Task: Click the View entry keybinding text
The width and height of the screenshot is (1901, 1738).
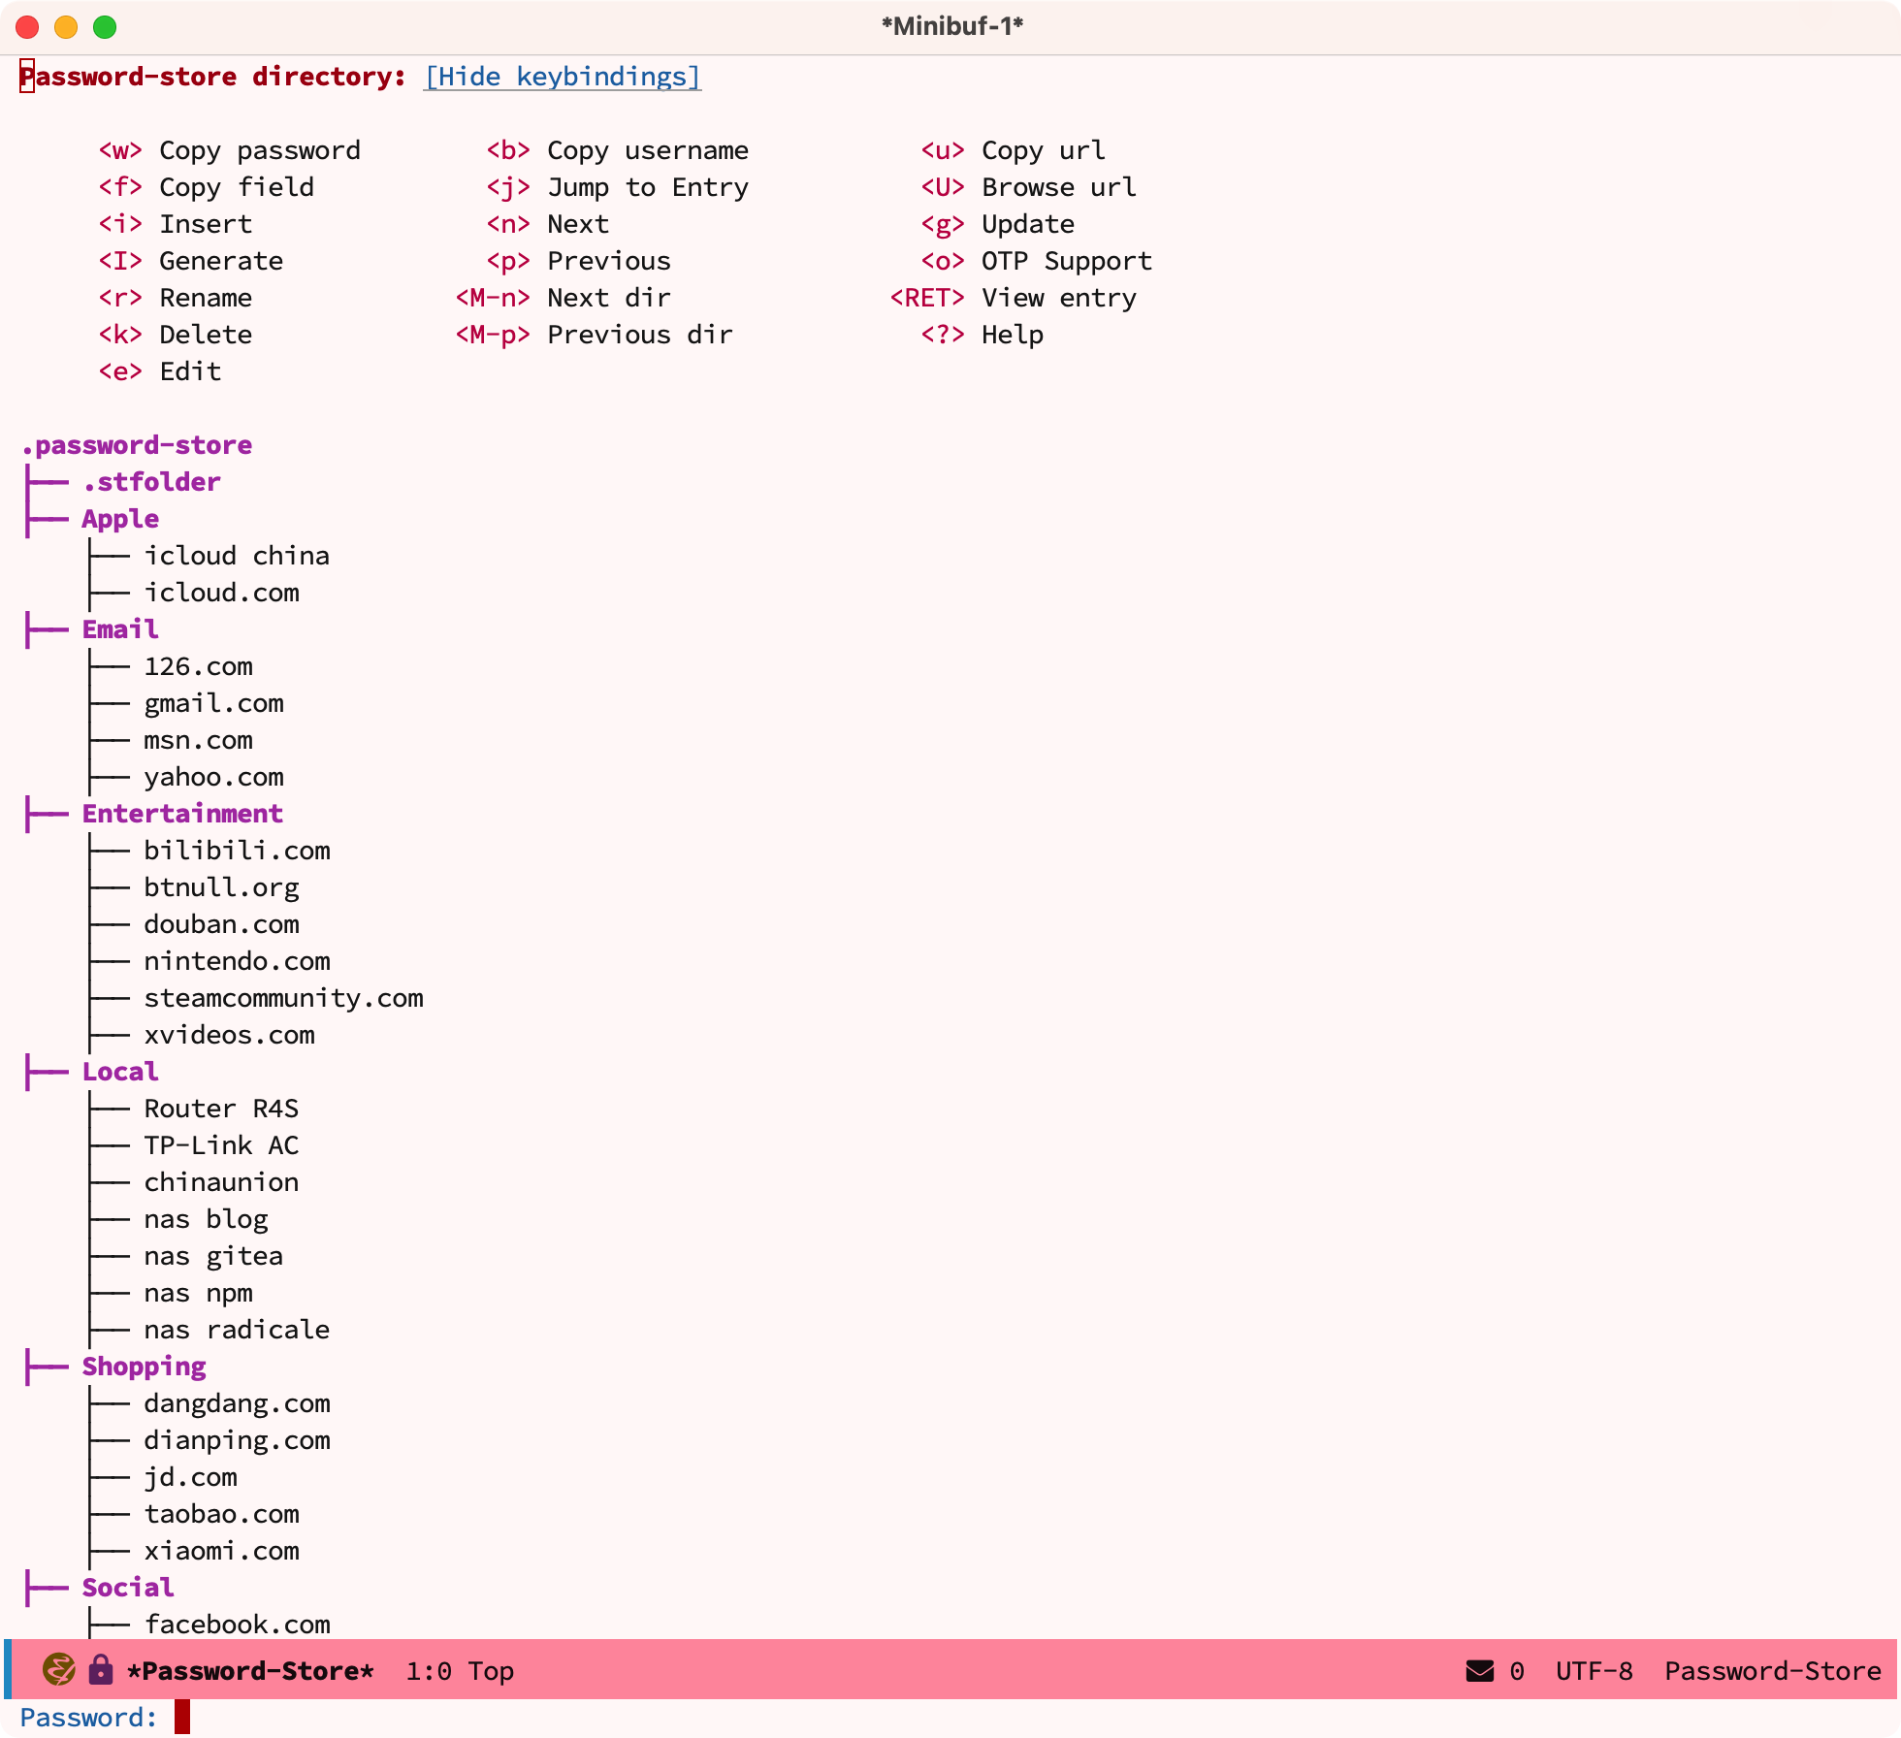Action: point(1059,298)
